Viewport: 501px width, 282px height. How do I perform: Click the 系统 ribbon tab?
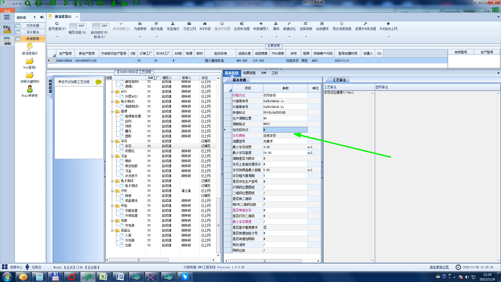[7, 11]
